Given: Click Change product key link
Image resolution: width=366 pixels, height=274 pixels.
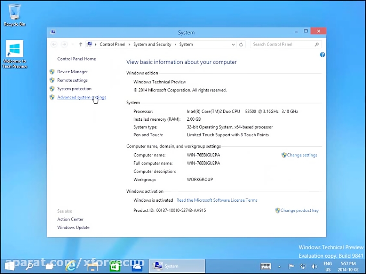Looking at the screenshot, I should click(299, 211).
